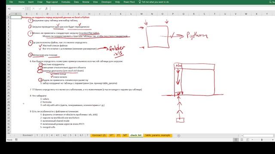Click the Name Box showing A1

(14, 9)
